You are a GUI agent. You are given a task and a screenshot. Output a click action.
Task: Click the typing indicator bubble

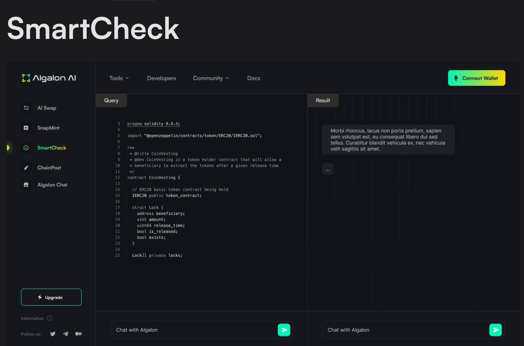327,169
